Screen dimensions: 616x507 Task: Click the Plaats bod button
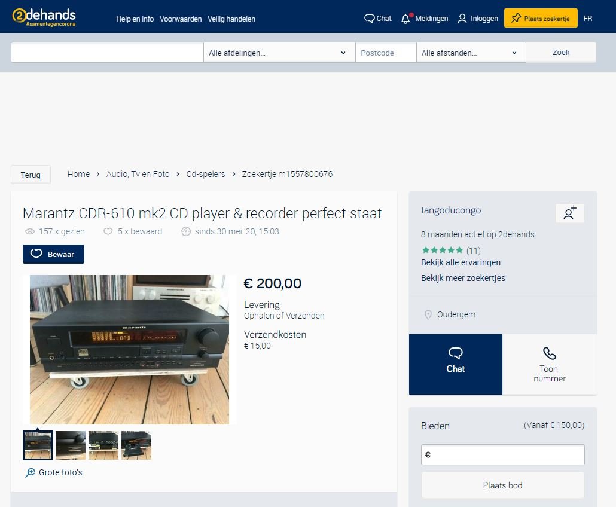pos(502,485)
